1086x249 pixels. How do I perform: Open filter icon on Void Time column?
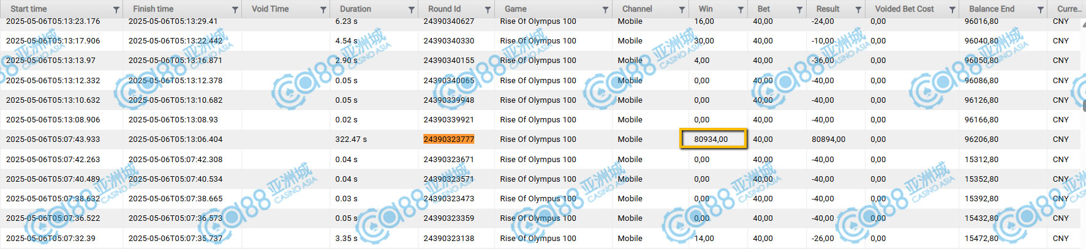[323, 9]
